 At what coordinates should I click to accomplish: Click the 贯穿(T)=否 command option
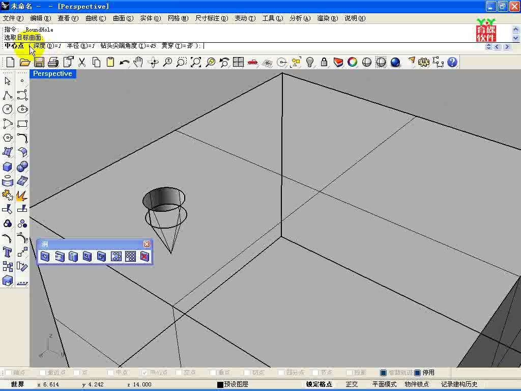click(177, 46)
